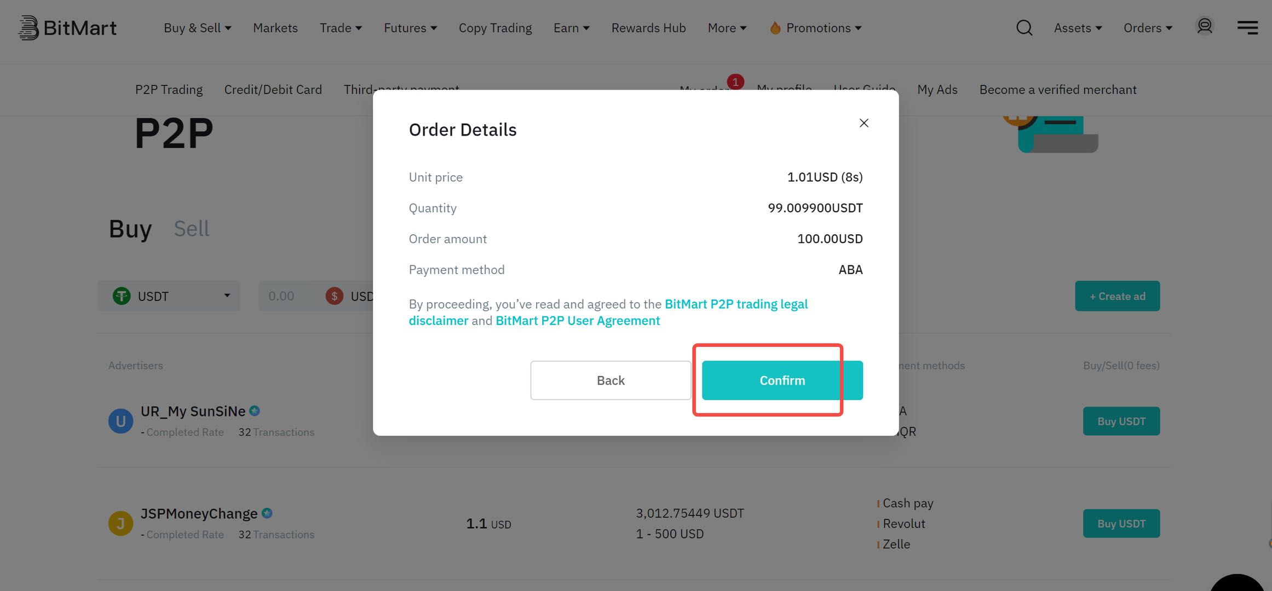Click the BitMart logo
Image resolution: width=1272 pixels, height=591 pixels.
point(67,27)
